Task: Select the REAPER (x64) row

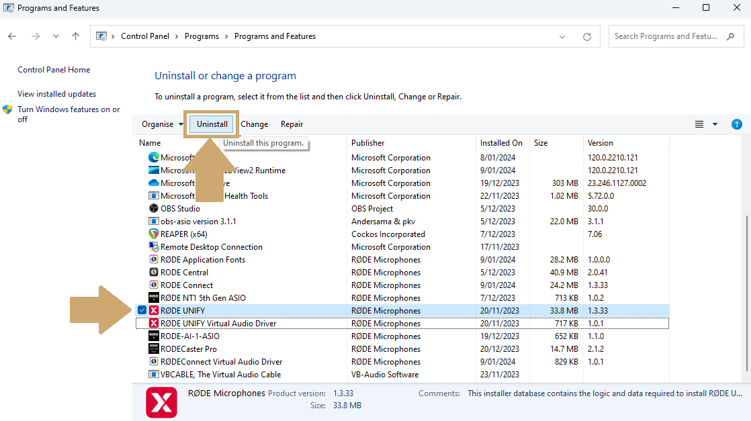Action: click(x=402, y=234)
